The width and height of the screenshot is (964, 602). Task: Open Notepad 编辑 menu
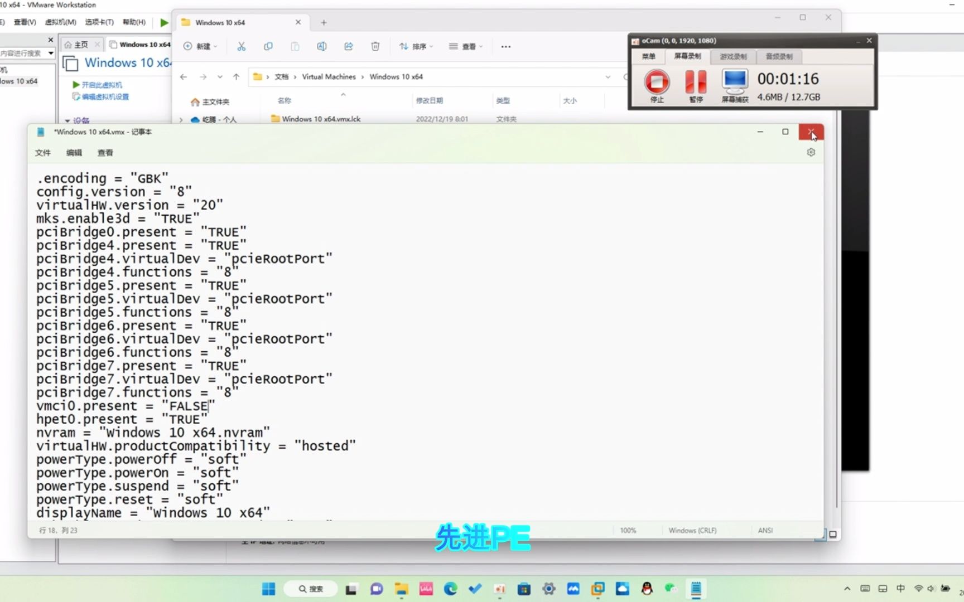click(74, 153)
